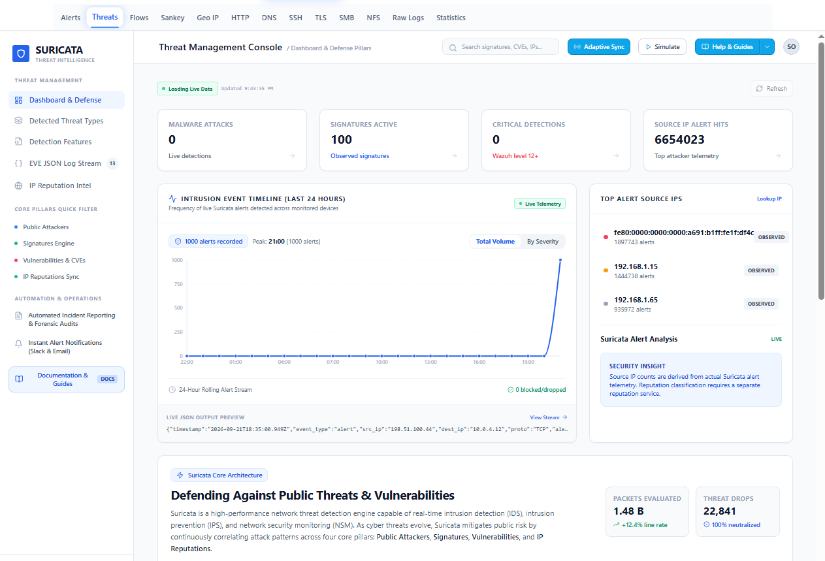Screen dimensions: 825x561
Task: Click the Lookup IP link
Action: [769, 199]
